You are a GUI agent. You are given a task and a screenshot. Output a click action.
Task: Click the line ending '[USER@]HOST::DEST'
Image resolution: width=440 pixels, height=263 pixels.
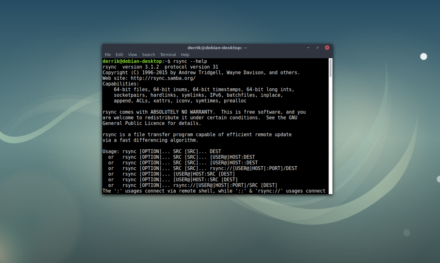click(183, 163)
